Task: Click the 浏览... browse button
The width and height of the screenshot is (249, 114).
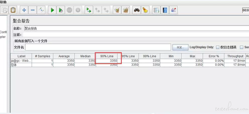Action: tap(180, 47)
